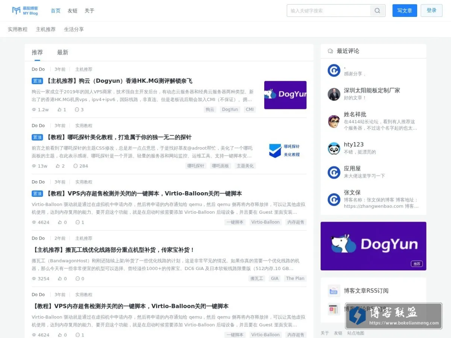Click views eye icon showing 3254
This screenshot has height=338, width=451.
click(x=34, y=279)
